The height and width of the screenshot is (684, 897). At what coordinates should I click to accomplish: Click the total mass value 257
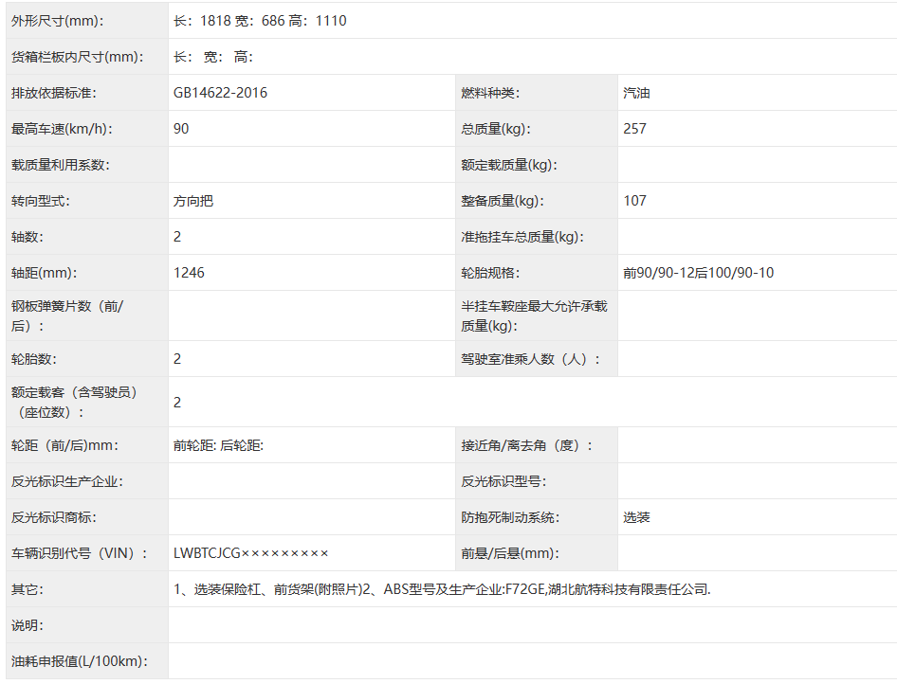pos(635,129)
